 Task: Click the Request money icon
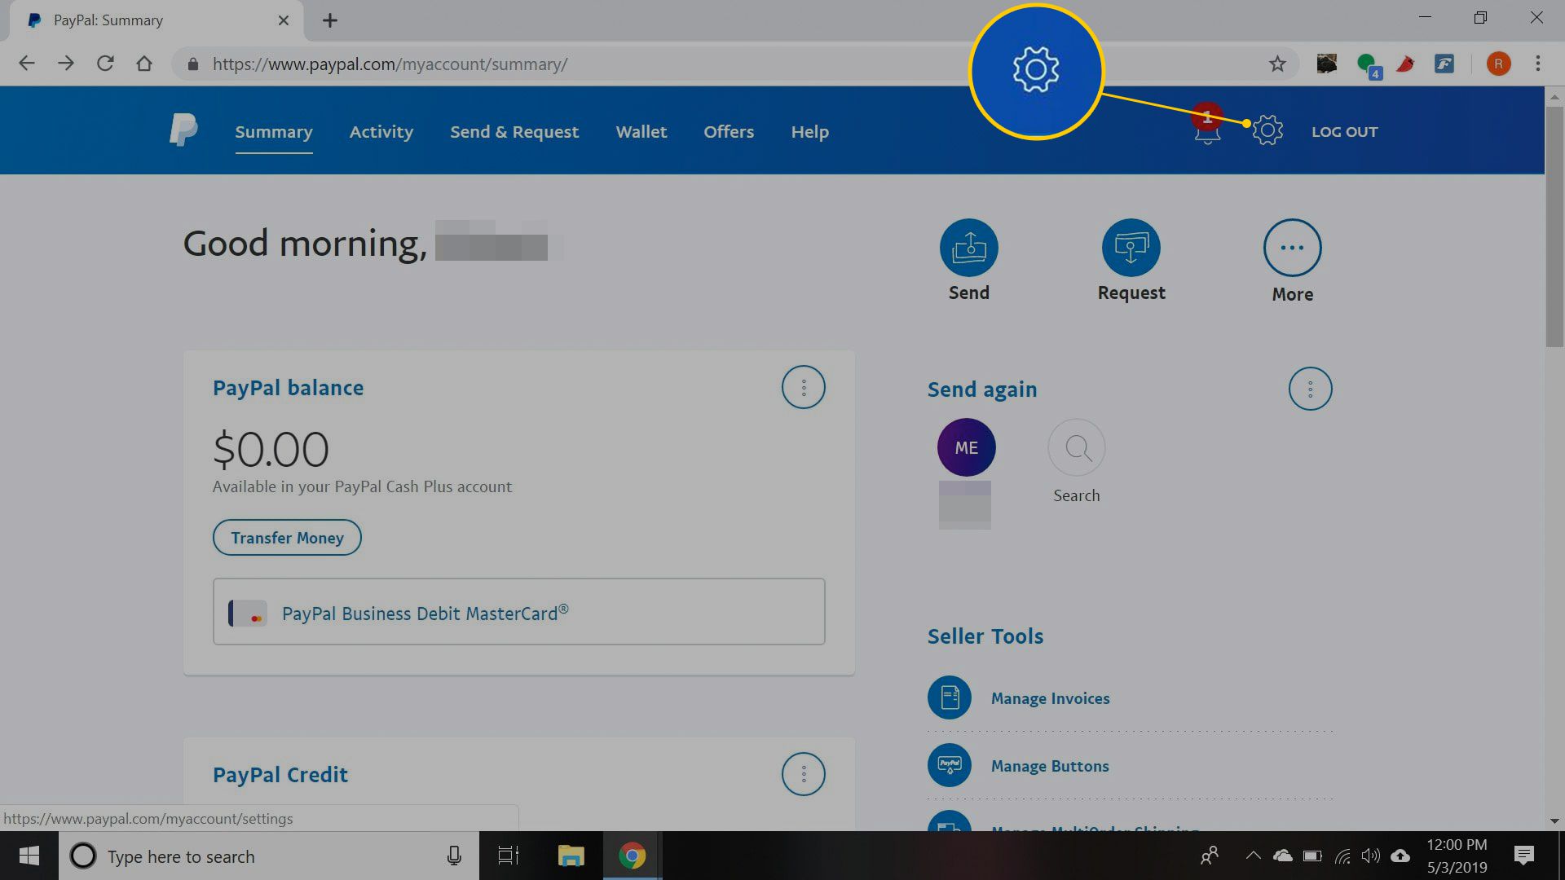pyautogui.click(x=1130, y=249)
